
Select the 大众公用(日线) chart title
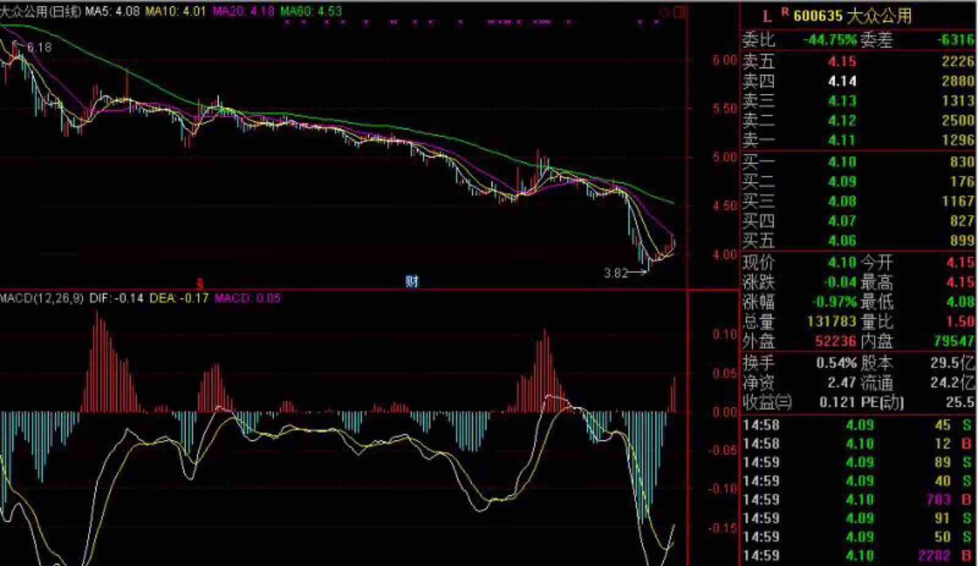pyautogui.click(x=40, y=12)
